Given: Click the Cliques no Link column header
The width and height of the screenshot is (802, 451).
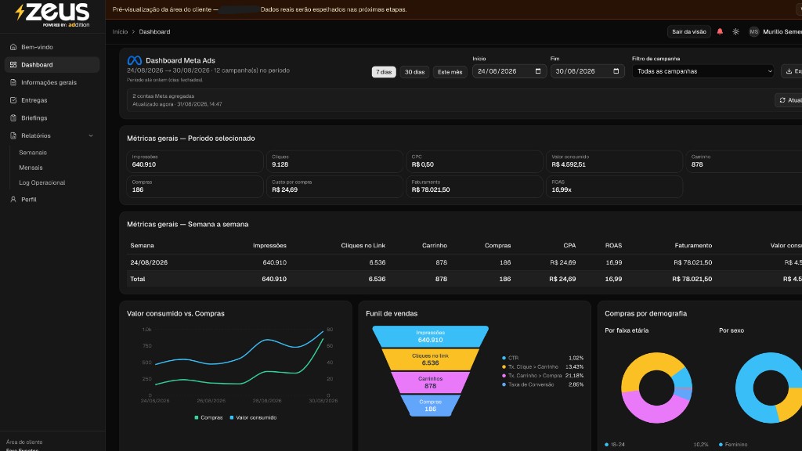Looking at the screenshot, I should (x=363, y=245).
